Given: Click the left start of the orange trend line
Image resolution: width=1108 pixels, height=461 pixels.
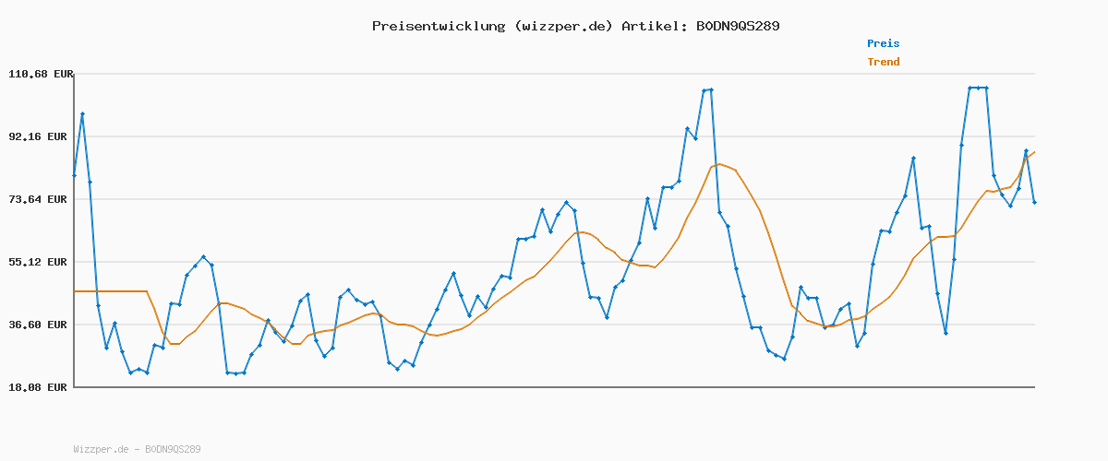Looking at the screenshot, I should 75,291.
